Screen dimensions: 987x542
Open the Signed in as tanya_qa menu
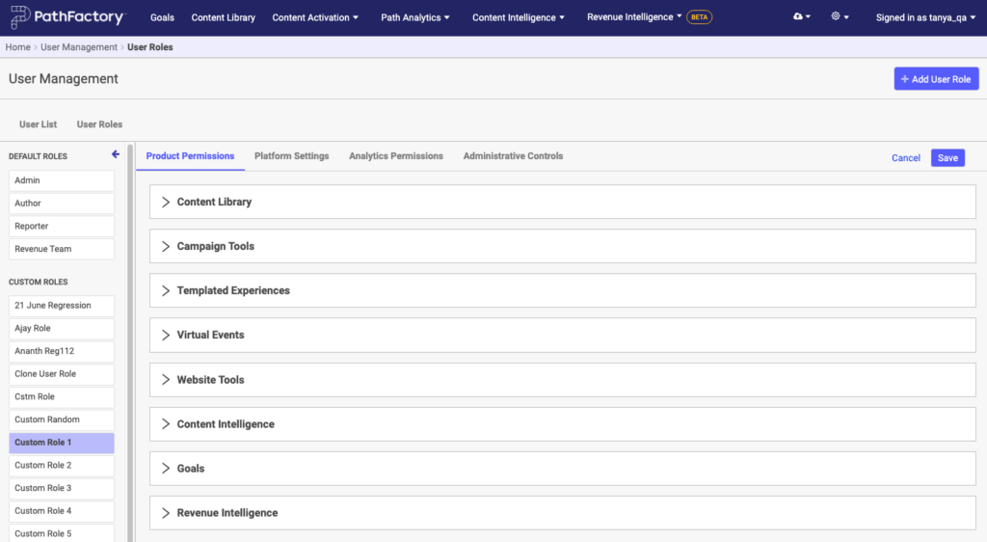click(925, 17)
